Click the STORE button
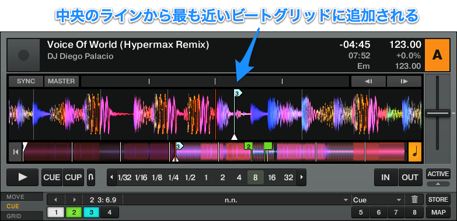 coord(438,199)
